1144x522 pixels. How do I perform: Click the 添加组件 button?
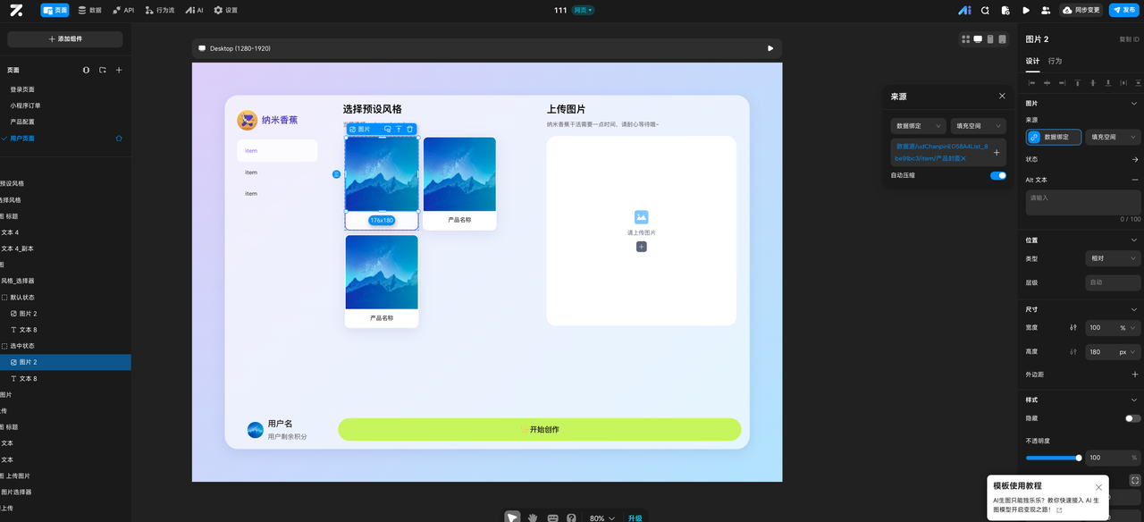65,39
